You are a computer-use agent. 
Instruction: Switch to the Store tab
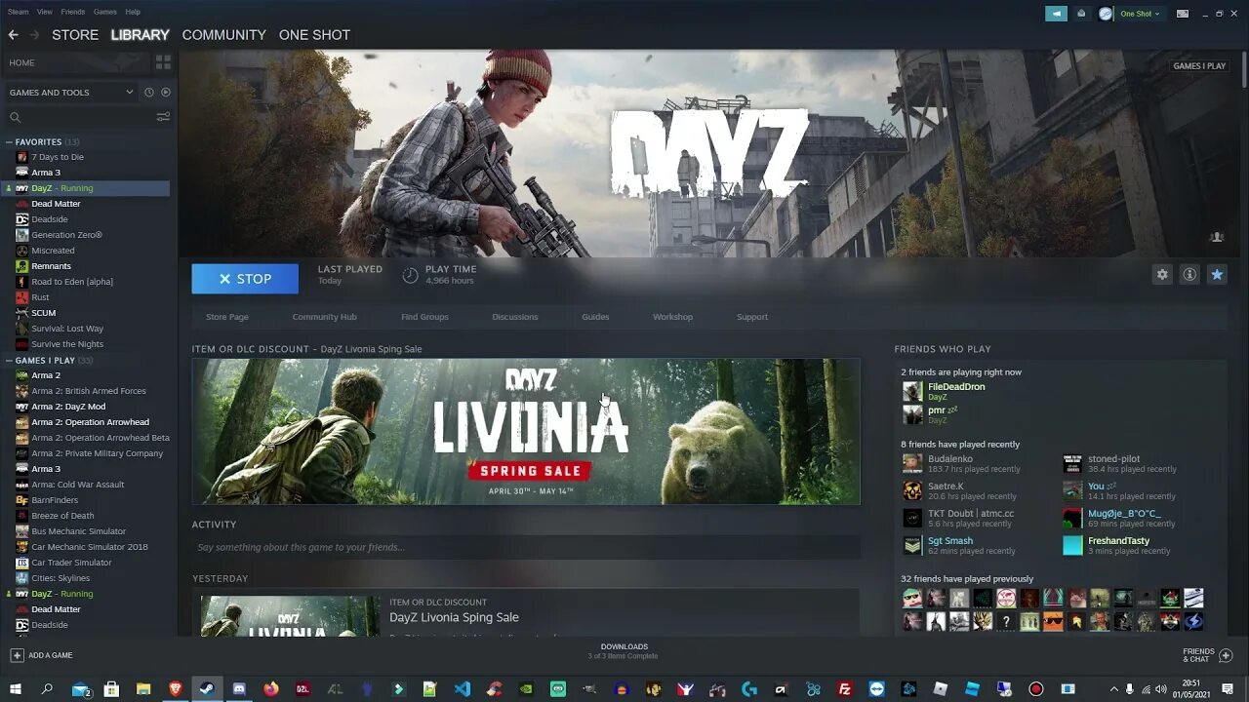[x=75, y=35]
